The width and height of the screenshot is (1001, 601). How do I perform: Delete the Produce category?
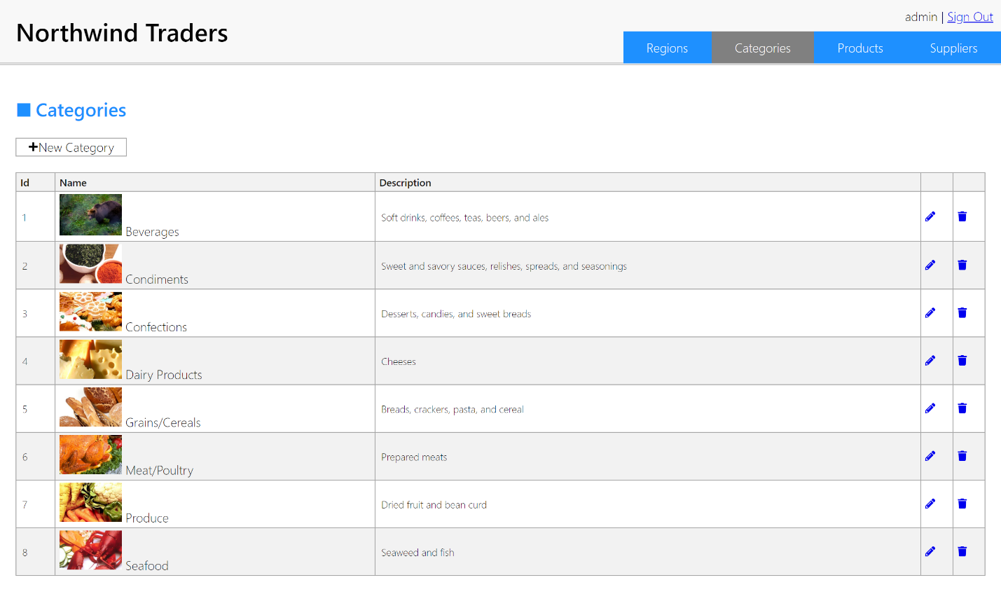[962, 504]
